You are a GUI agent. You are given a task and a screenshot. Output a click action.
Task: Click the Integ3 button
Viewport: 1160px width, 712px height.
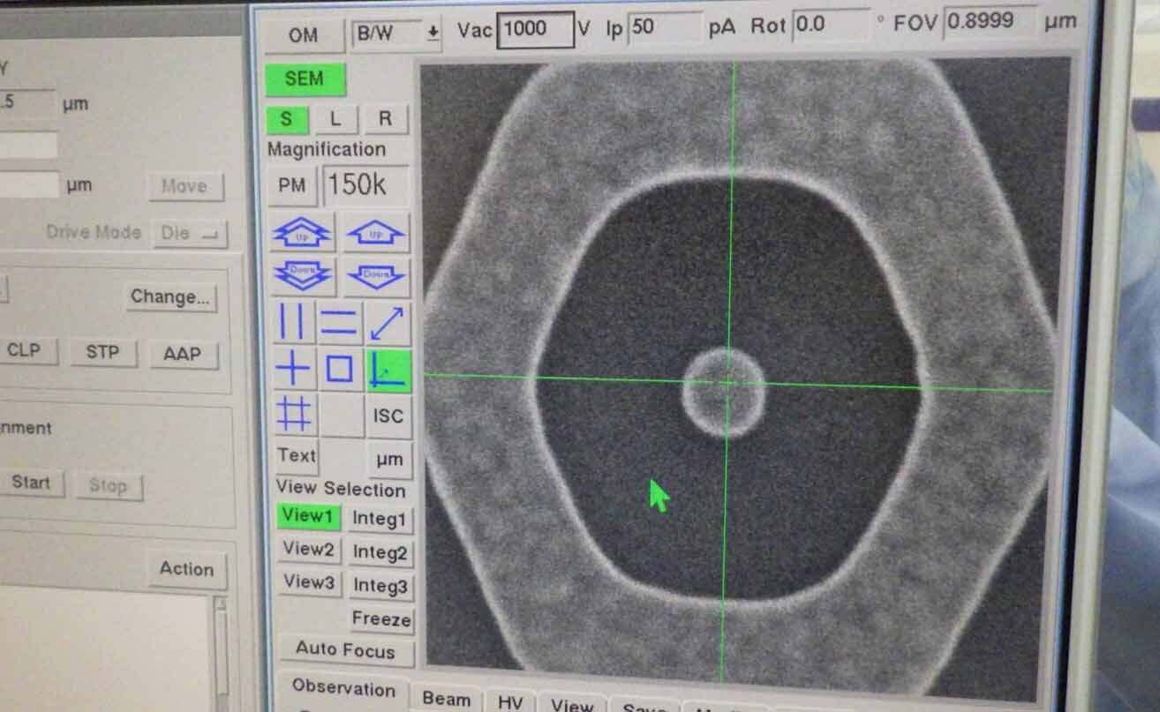[380, 586]
